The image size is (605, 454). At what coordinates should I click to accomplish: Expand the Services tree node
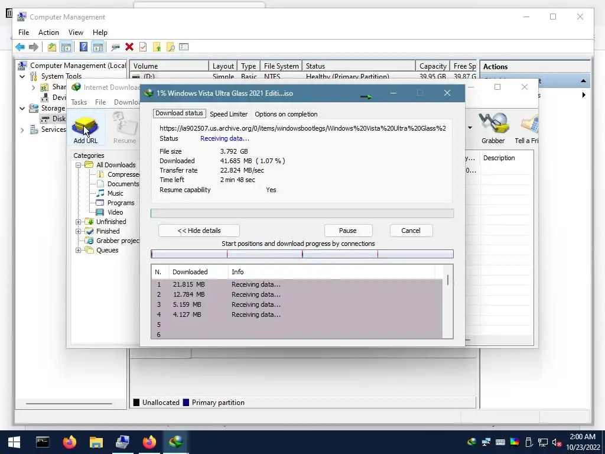point(22,130)
